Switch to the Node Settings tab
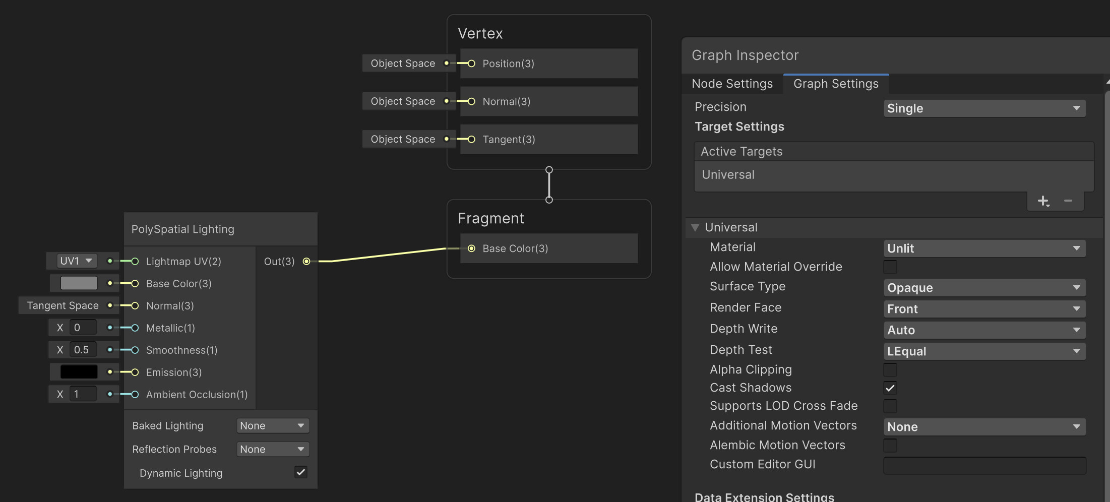This screenshot has width=1110, height=502. point(732,84)
